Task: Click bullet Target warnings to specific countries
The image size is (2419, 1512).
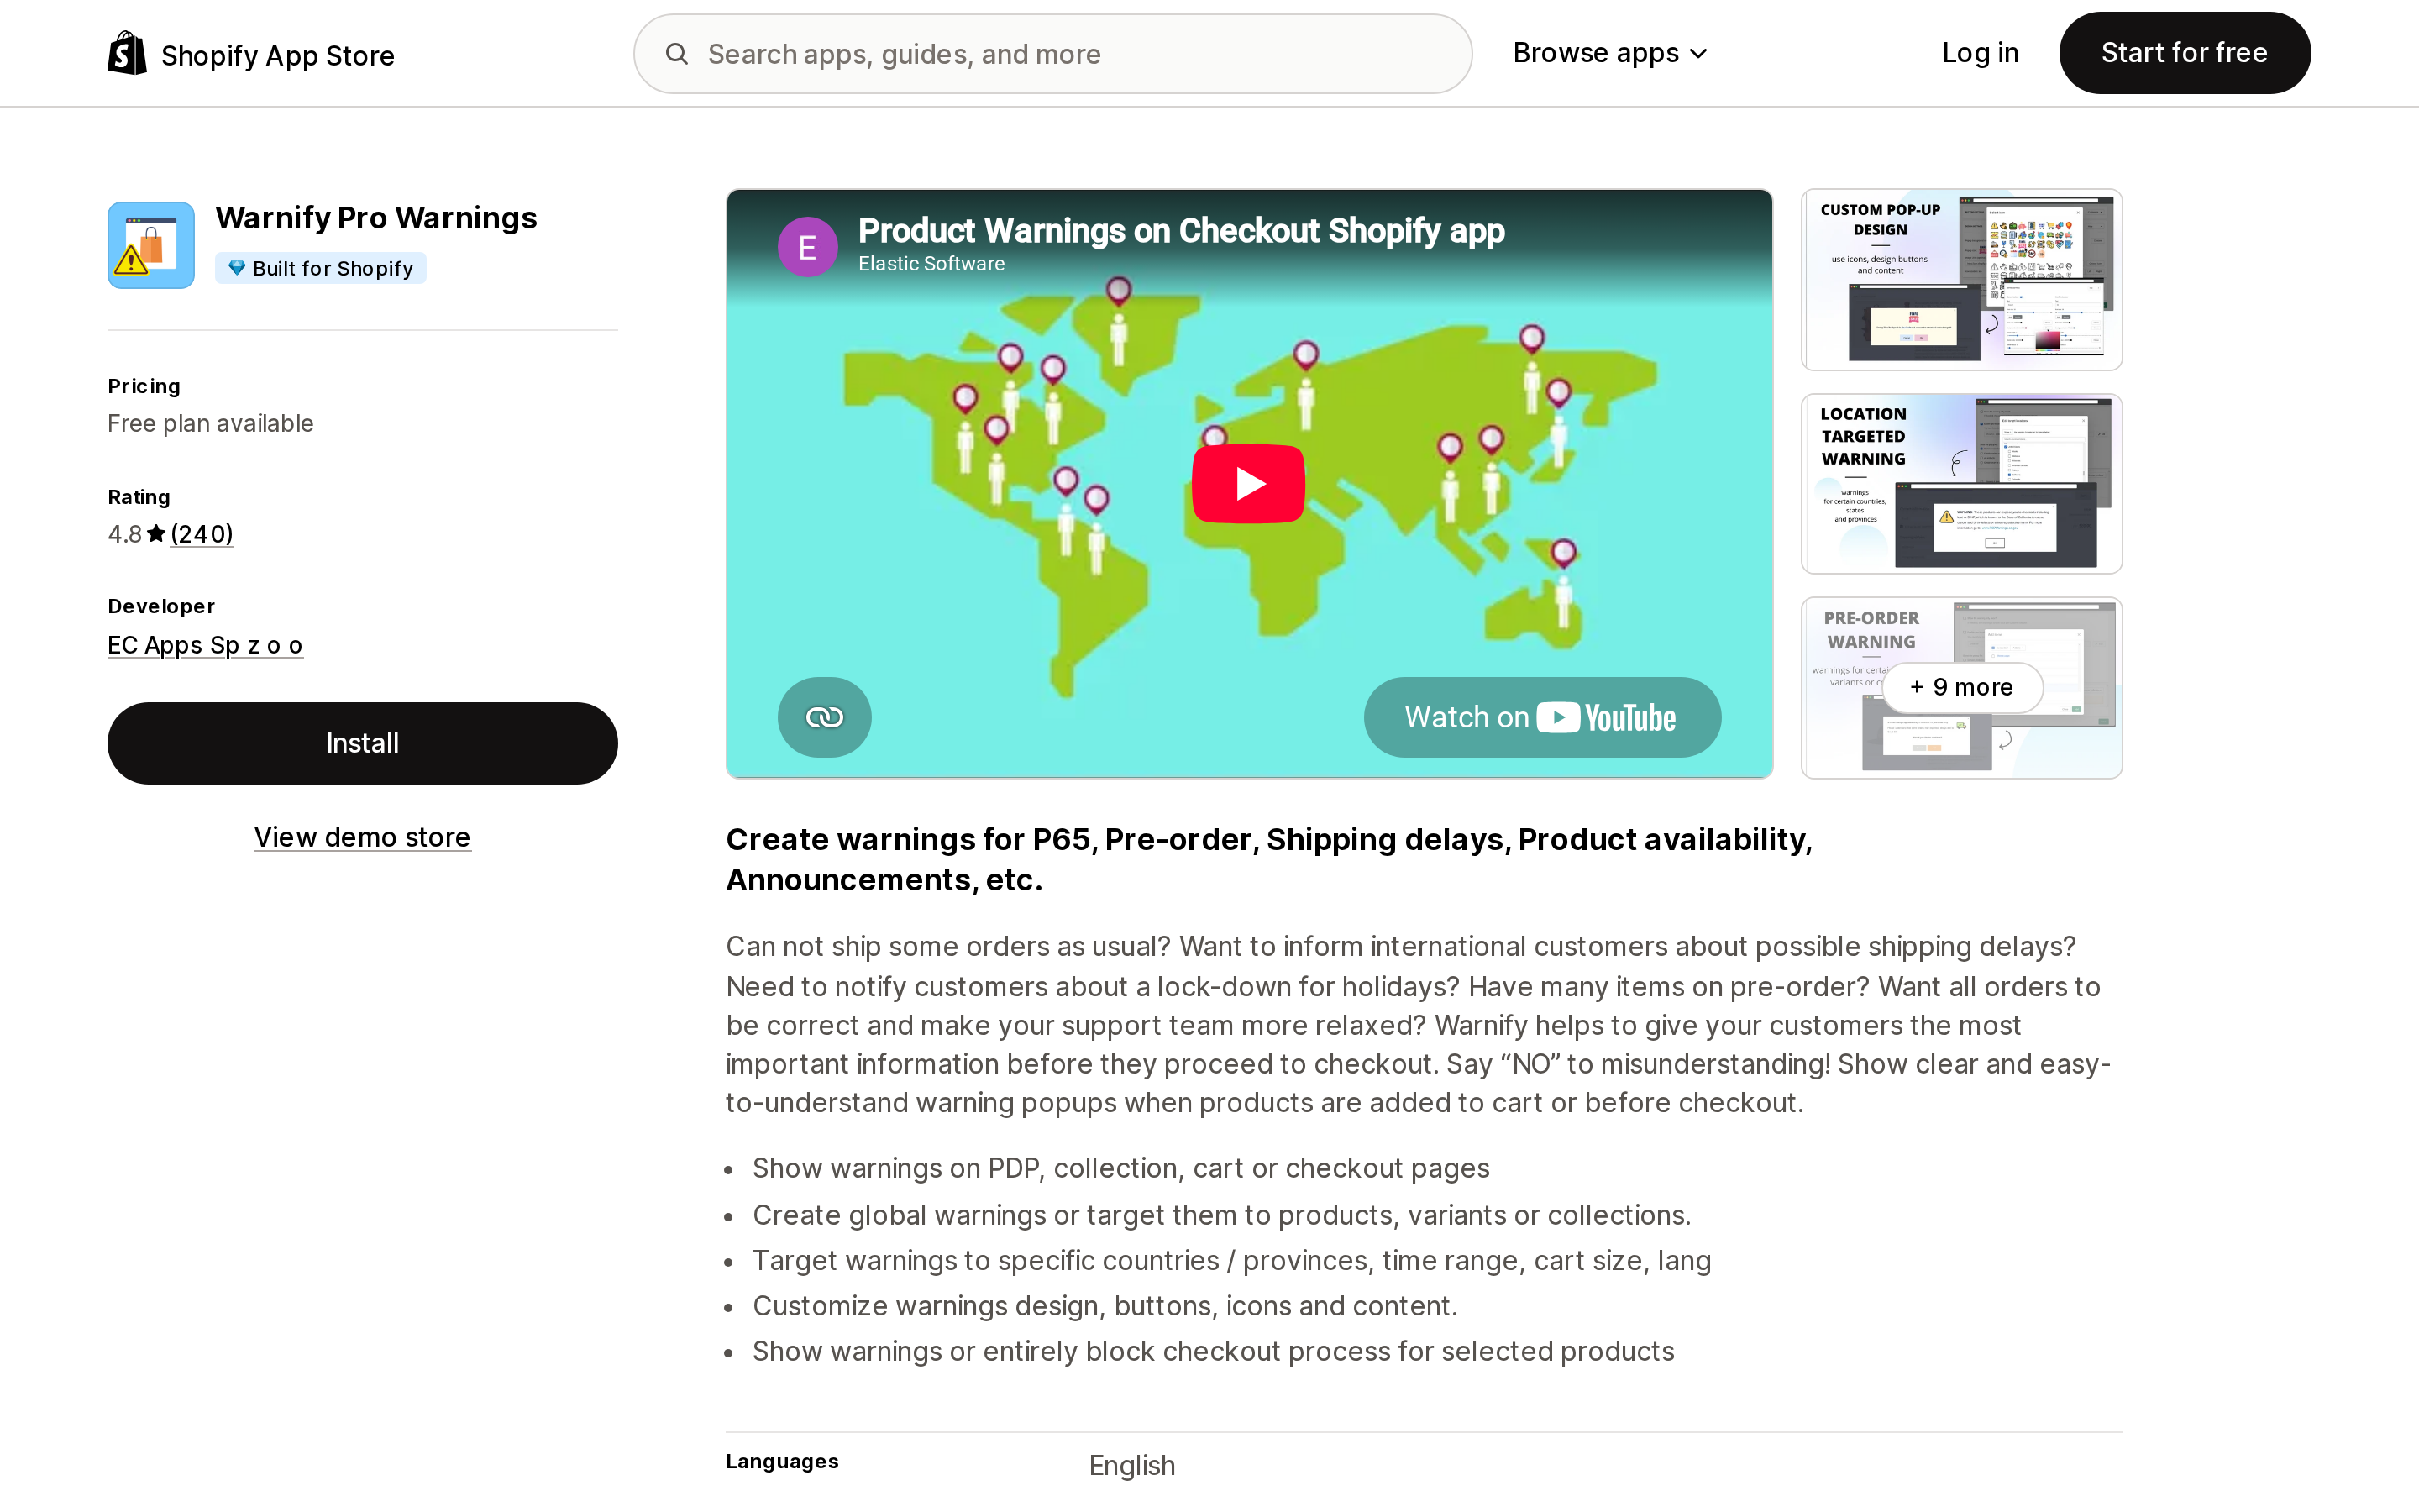Action: [1231, 1260]
